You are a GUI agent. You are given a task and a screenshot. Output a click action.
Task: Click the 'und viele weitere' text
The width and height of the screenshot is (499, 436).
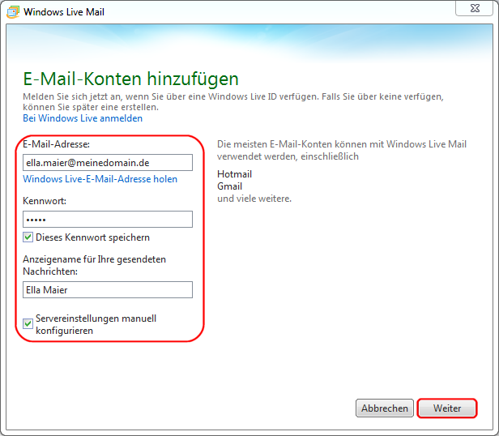254,199
